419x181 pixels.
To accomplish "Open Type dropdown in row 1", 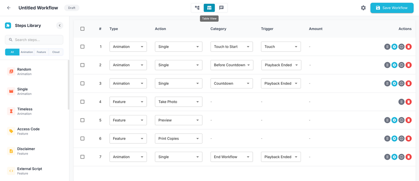I will pos(128,47).
